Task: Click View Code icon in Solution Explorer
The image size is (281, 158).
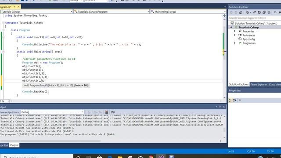Action: coord(275,12)
